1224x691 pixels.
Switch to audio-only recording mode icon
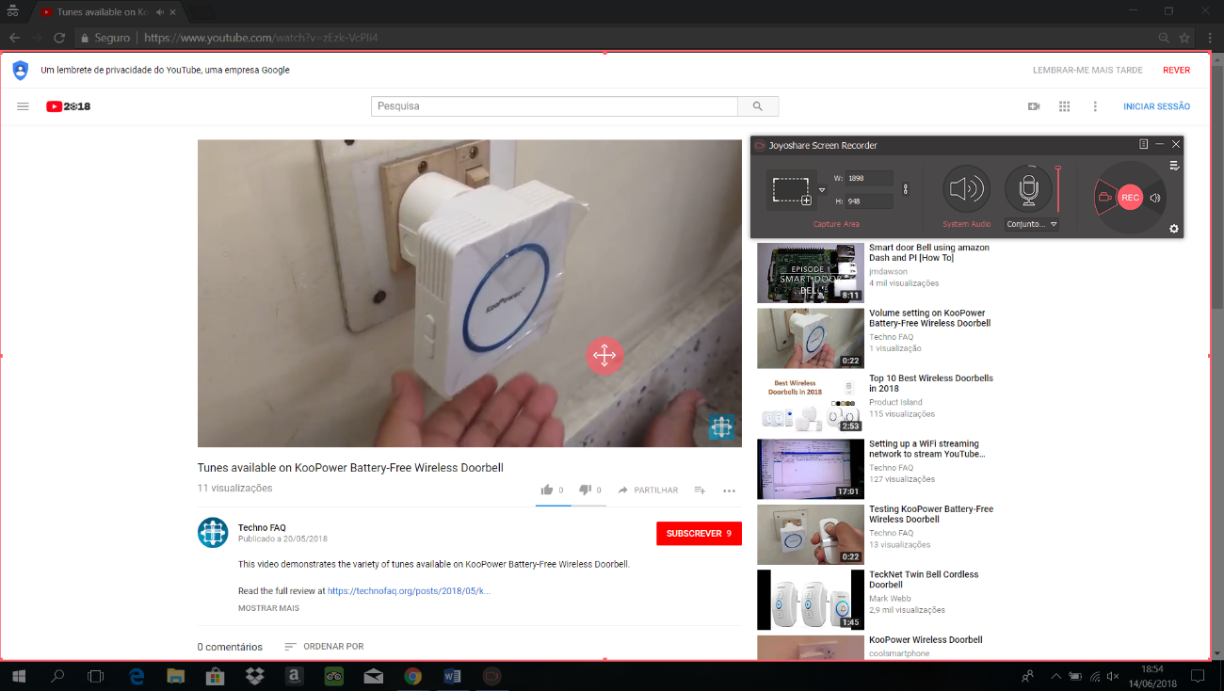click(x=1155, y=198)
